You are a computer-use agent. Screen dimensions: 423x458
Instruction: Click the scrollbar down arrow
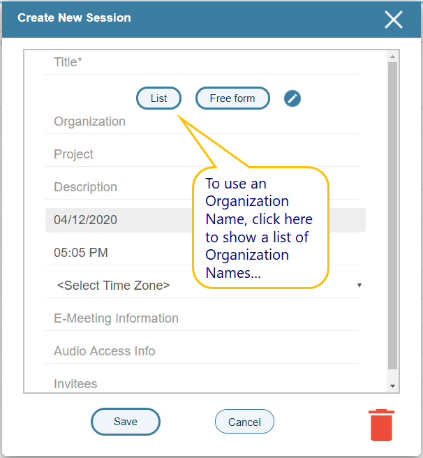[392, 385]
